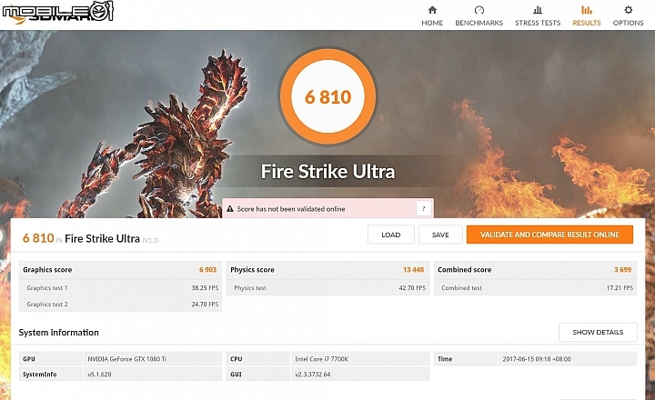Click the Options gear icon

(628, 10)
